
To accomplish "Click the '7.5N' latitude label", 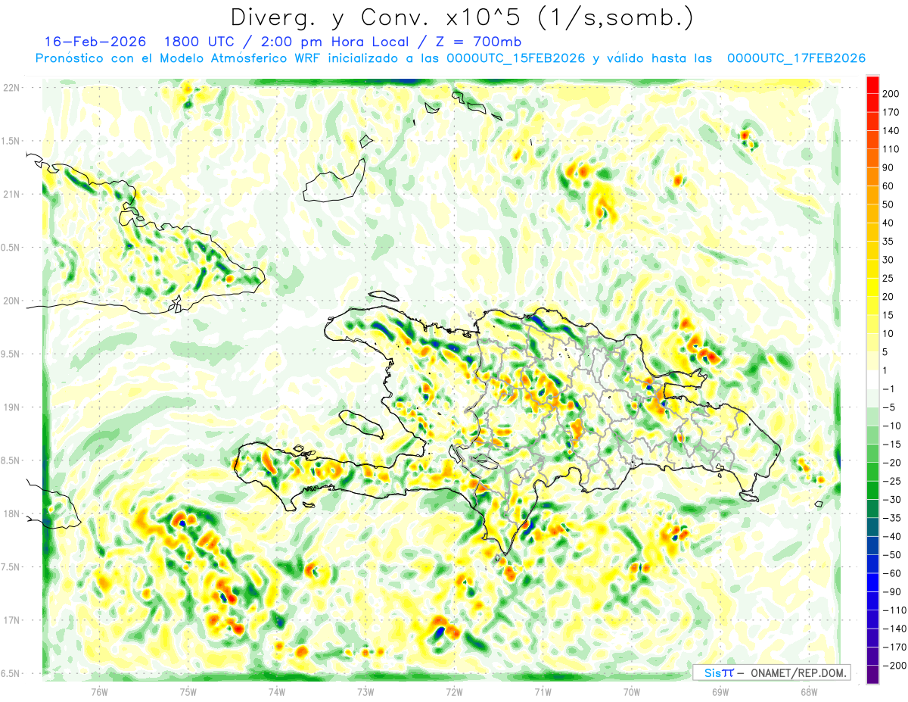I will pos(11,567).
